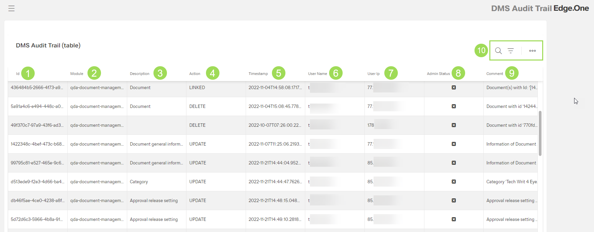Click the search magnifier icon
Image resolution: width=594 pixels, height=232 pixels.
coord(498,51)
